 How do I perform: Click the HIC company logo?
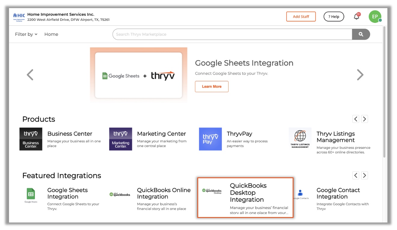pos(19,17)
